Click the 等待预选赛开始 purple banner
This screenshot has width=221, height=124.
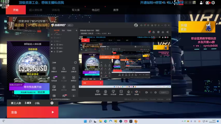[29, 87]
